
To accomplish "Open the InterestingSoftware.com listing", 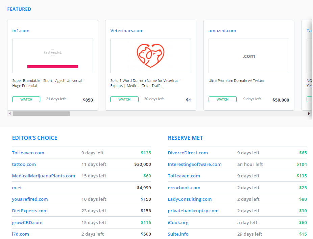I will pyautogui.click(x=195, y=164).
